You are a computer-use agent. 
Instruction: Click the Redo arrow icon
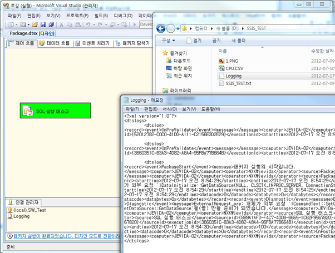[x=100, y=24]
